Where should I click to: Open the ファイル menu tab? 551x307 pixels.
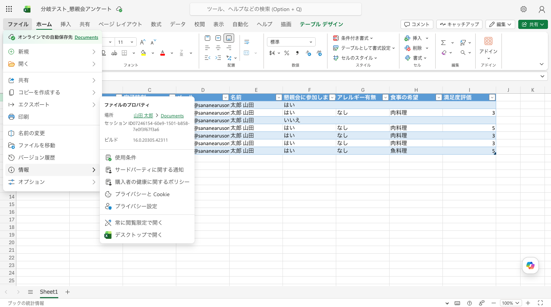(x=18, y=24)
